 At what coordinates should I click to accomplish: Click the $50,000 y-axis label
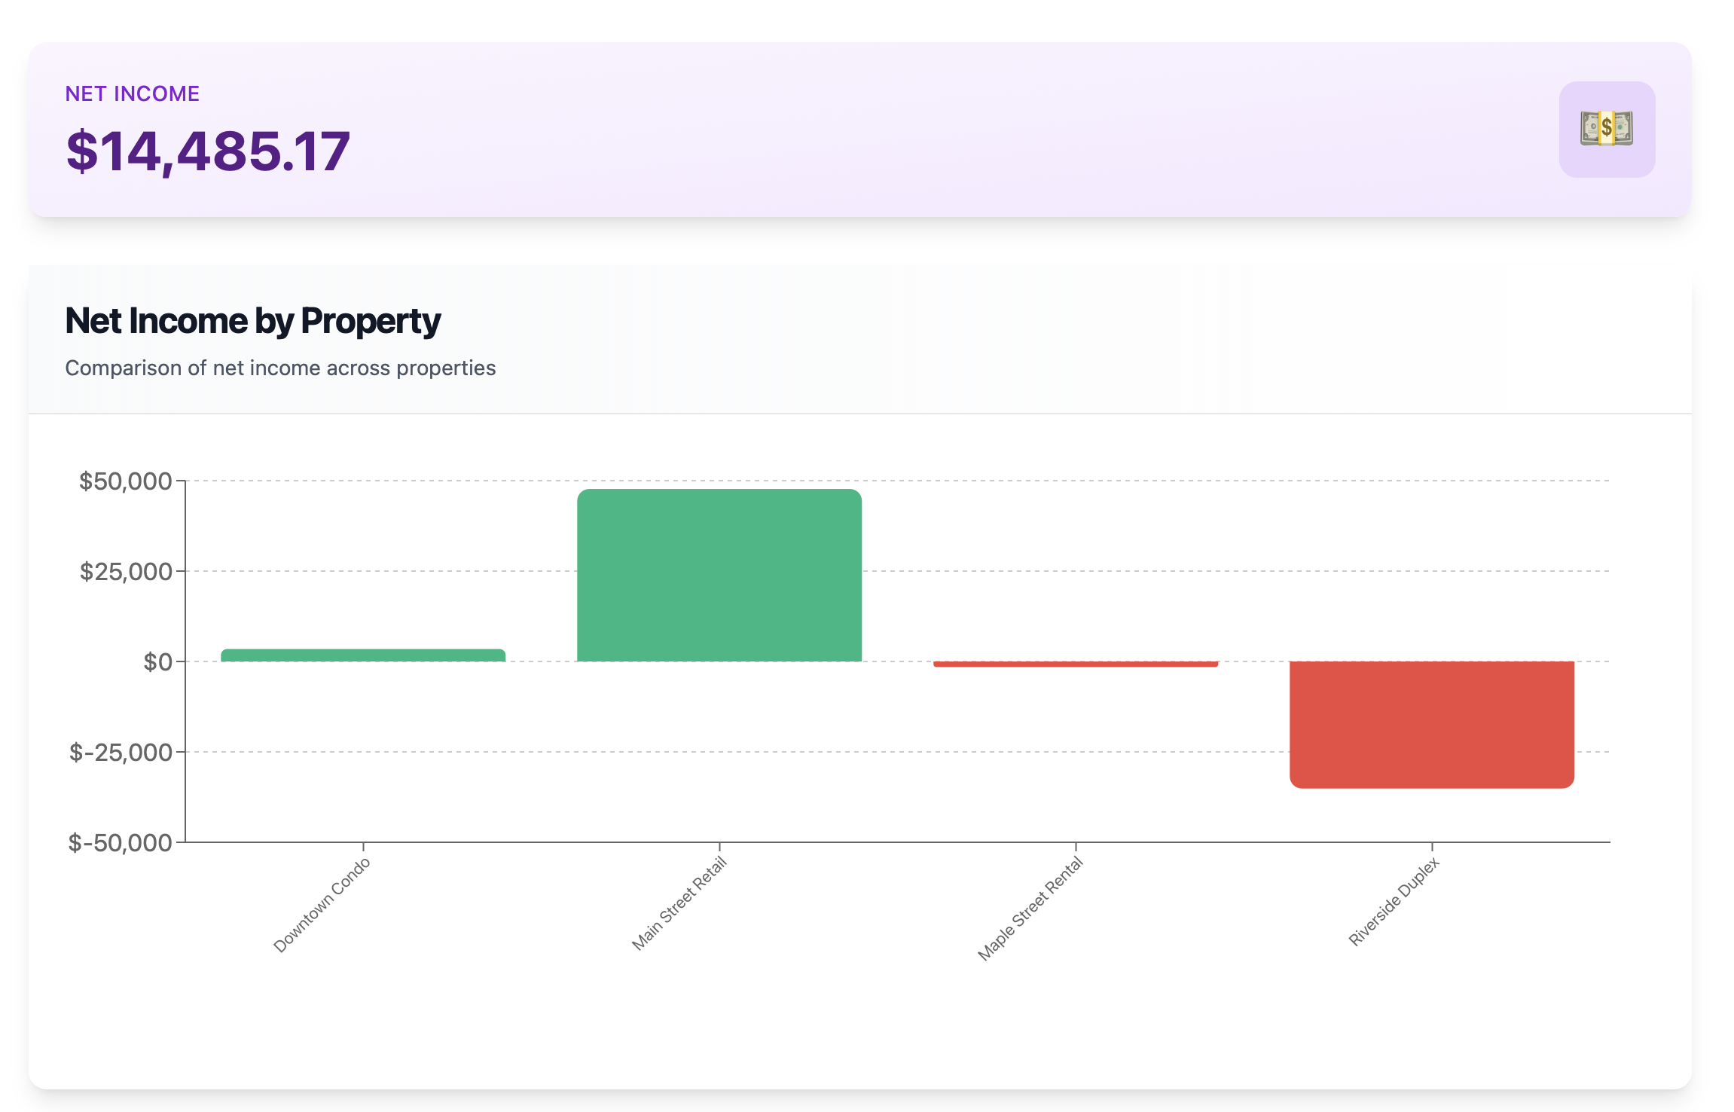(126, 481)
